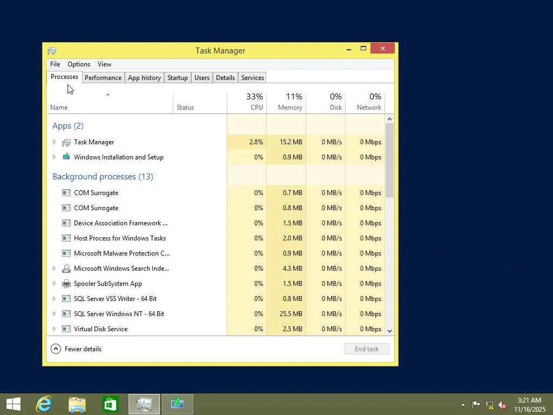This screenshot has width=553, height=415.
Task: Switch to the Startup tab
Action: tap(177, 78)
